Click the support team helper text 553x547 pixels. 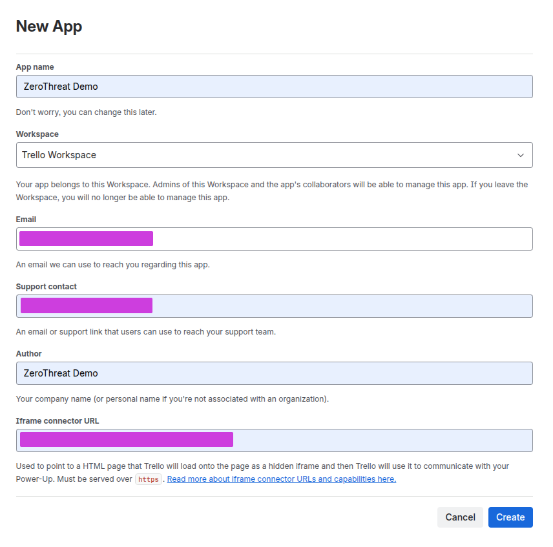[145, 332]
